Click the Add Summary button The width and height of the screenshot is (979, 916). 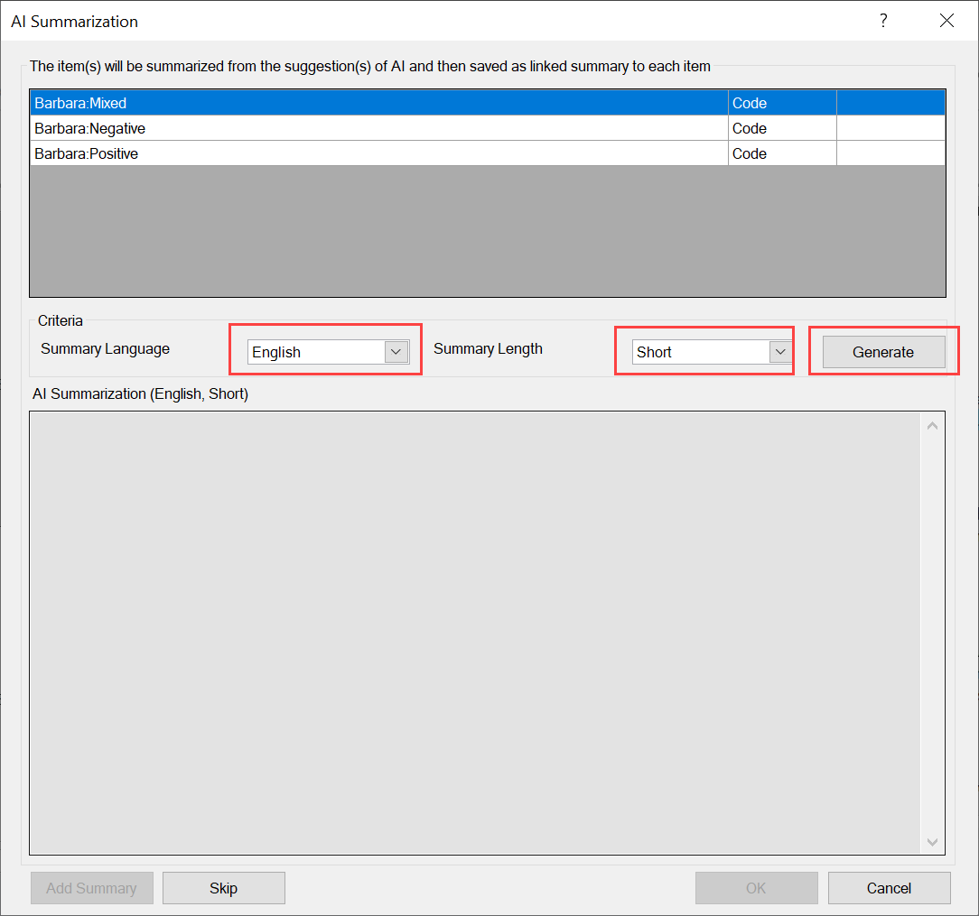click(x=91, y=888)
